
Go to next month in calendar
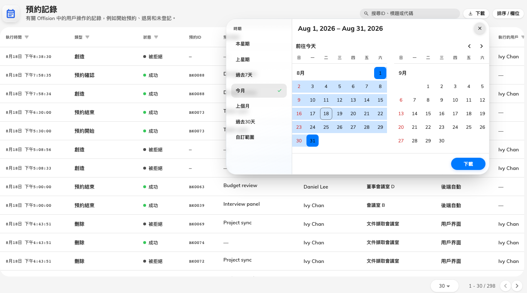[x=482, y=46]
